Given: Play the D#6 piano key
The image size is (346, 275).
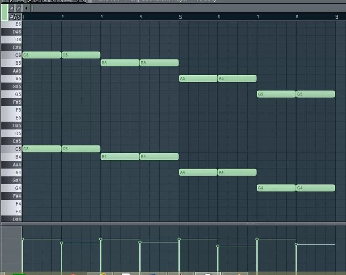Looking at the screenshot, I should [x=11, y=32].
